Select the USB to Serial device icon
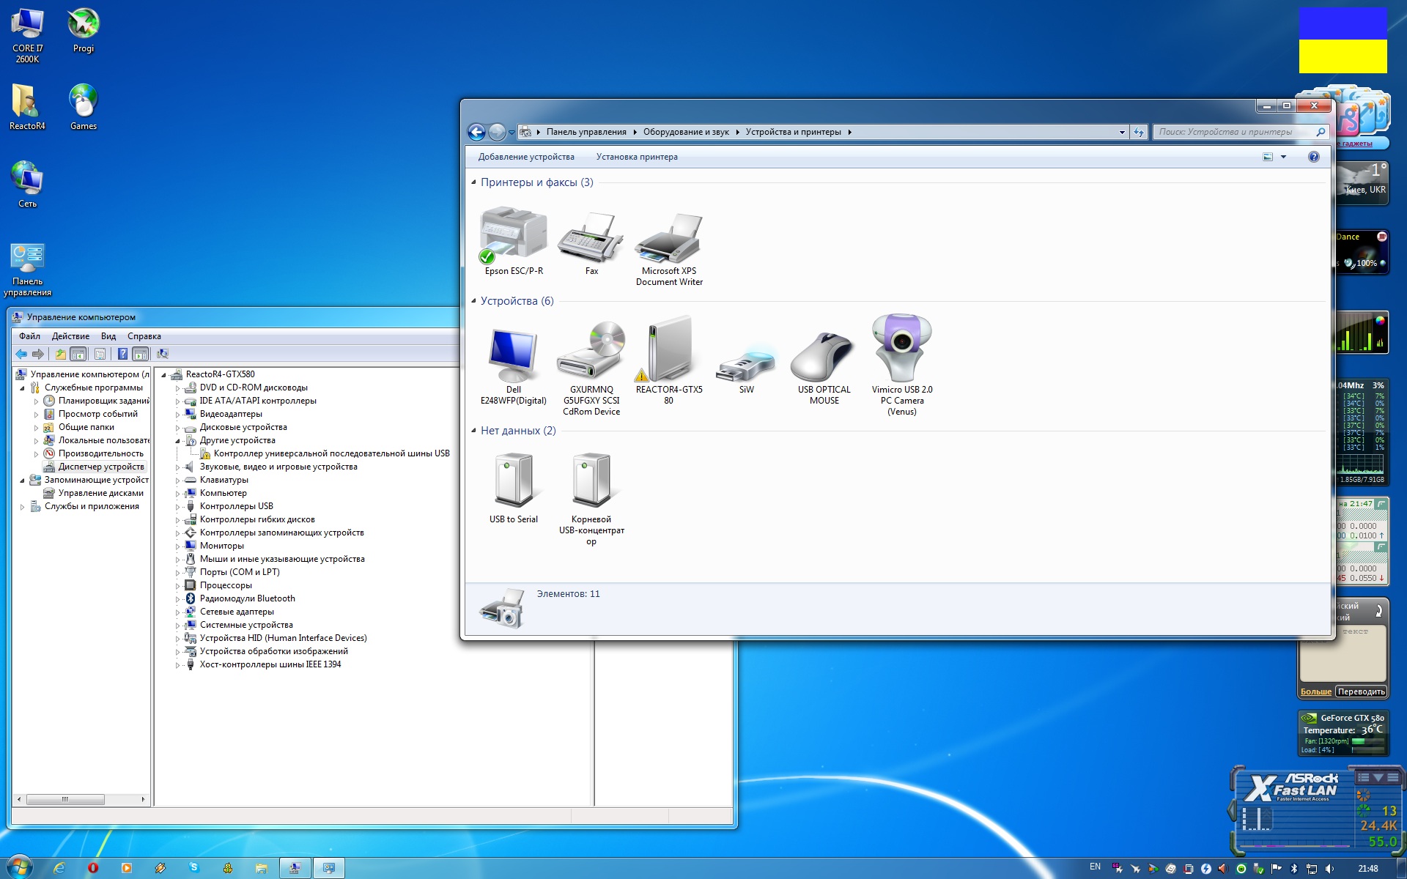Screen dimensions: 1407x879 click(x=514, y=489)
